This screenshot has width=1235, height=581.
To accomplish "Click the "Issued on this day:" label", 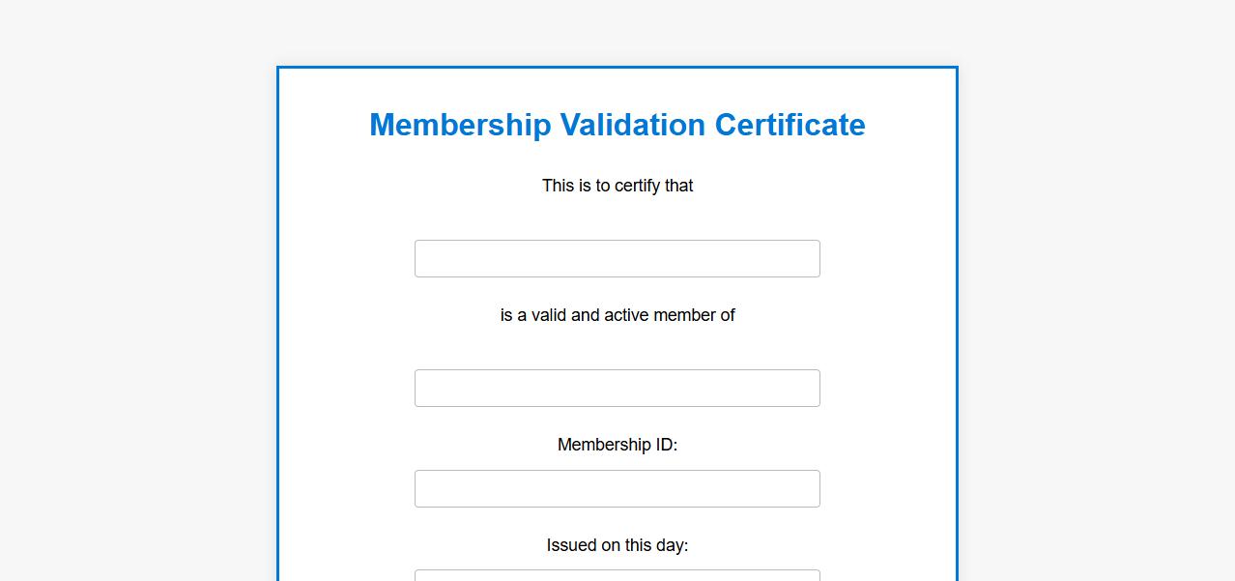I will click(617, 545).
